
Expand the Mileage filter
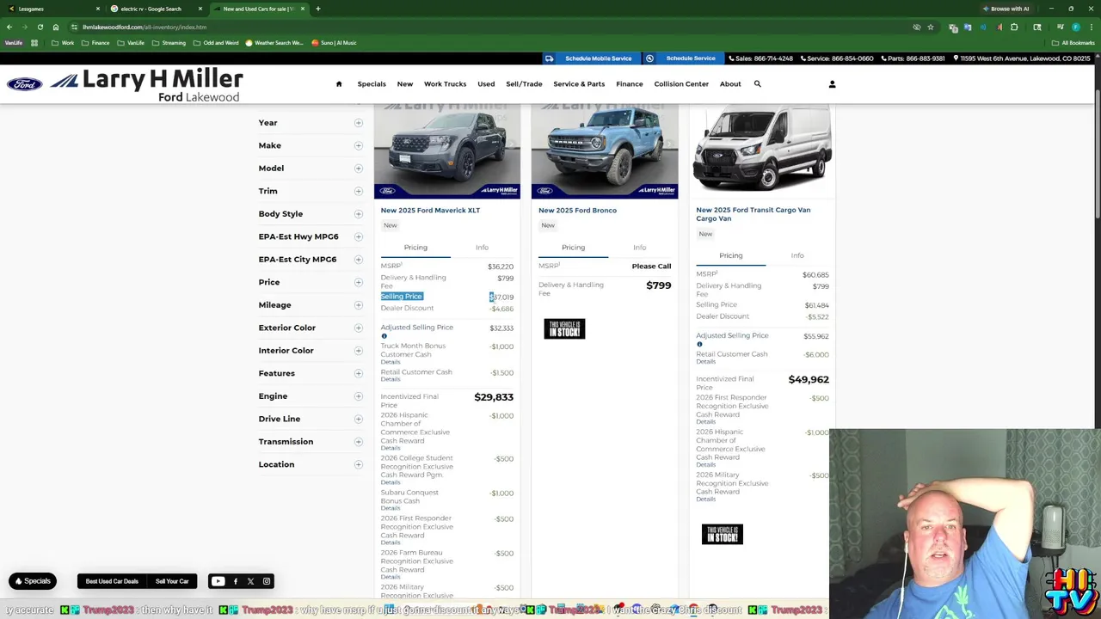(311, 305)
